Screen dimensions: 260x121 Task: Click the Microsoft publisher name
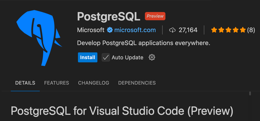(x=91, y=30)
